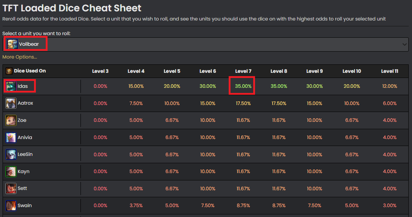The height and width of the screenshot is (217, 412).
Task: Click Idas Level 9 value 30.00%
Action: pos(315,86)
